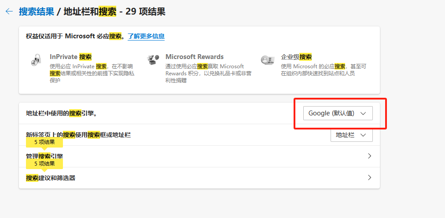Click the back arrow icon

click(x=9, y=11)
